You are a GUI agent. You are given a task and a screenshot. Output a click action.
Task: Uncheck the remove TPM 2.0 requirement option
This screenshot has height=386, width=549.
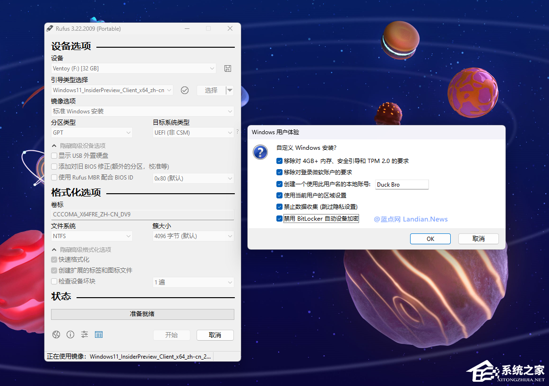coord(280,161)
